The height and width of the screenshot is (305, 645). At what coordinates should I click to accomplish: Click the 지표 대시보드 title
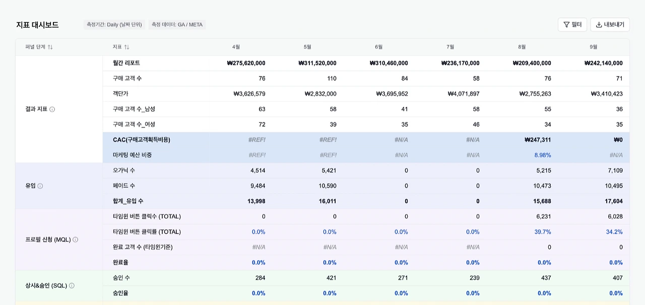37,25
